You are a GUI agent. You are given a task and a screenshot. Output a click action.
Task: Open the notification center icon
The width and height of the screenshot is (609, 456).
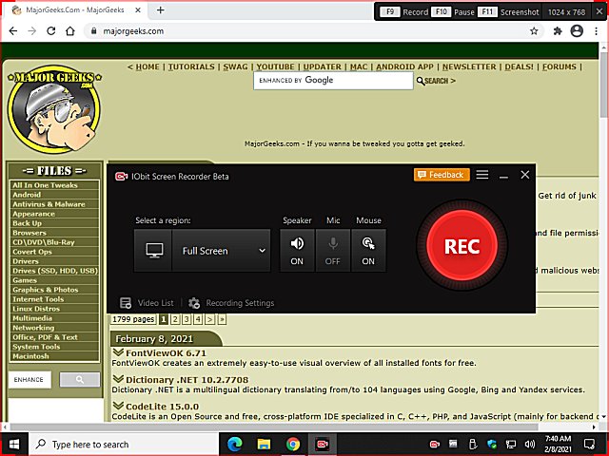coord(589,444)
